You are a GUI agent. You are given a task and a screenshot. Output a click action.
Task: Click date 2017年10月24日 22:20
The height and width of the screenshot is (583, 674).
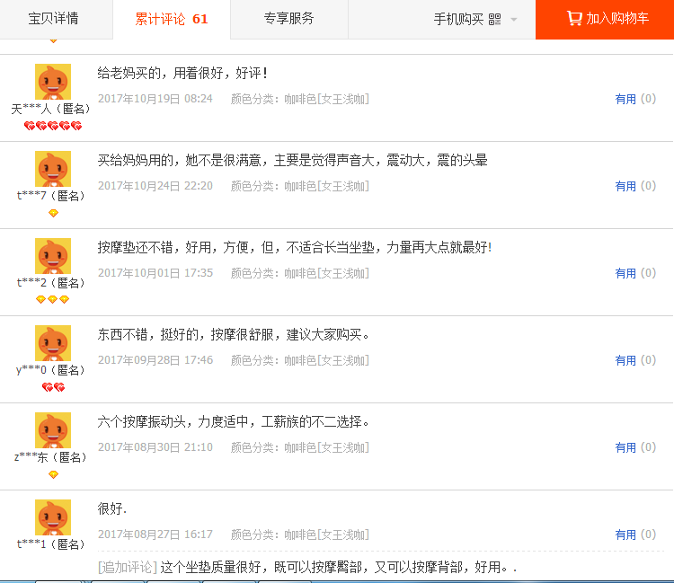click(155, 187)
